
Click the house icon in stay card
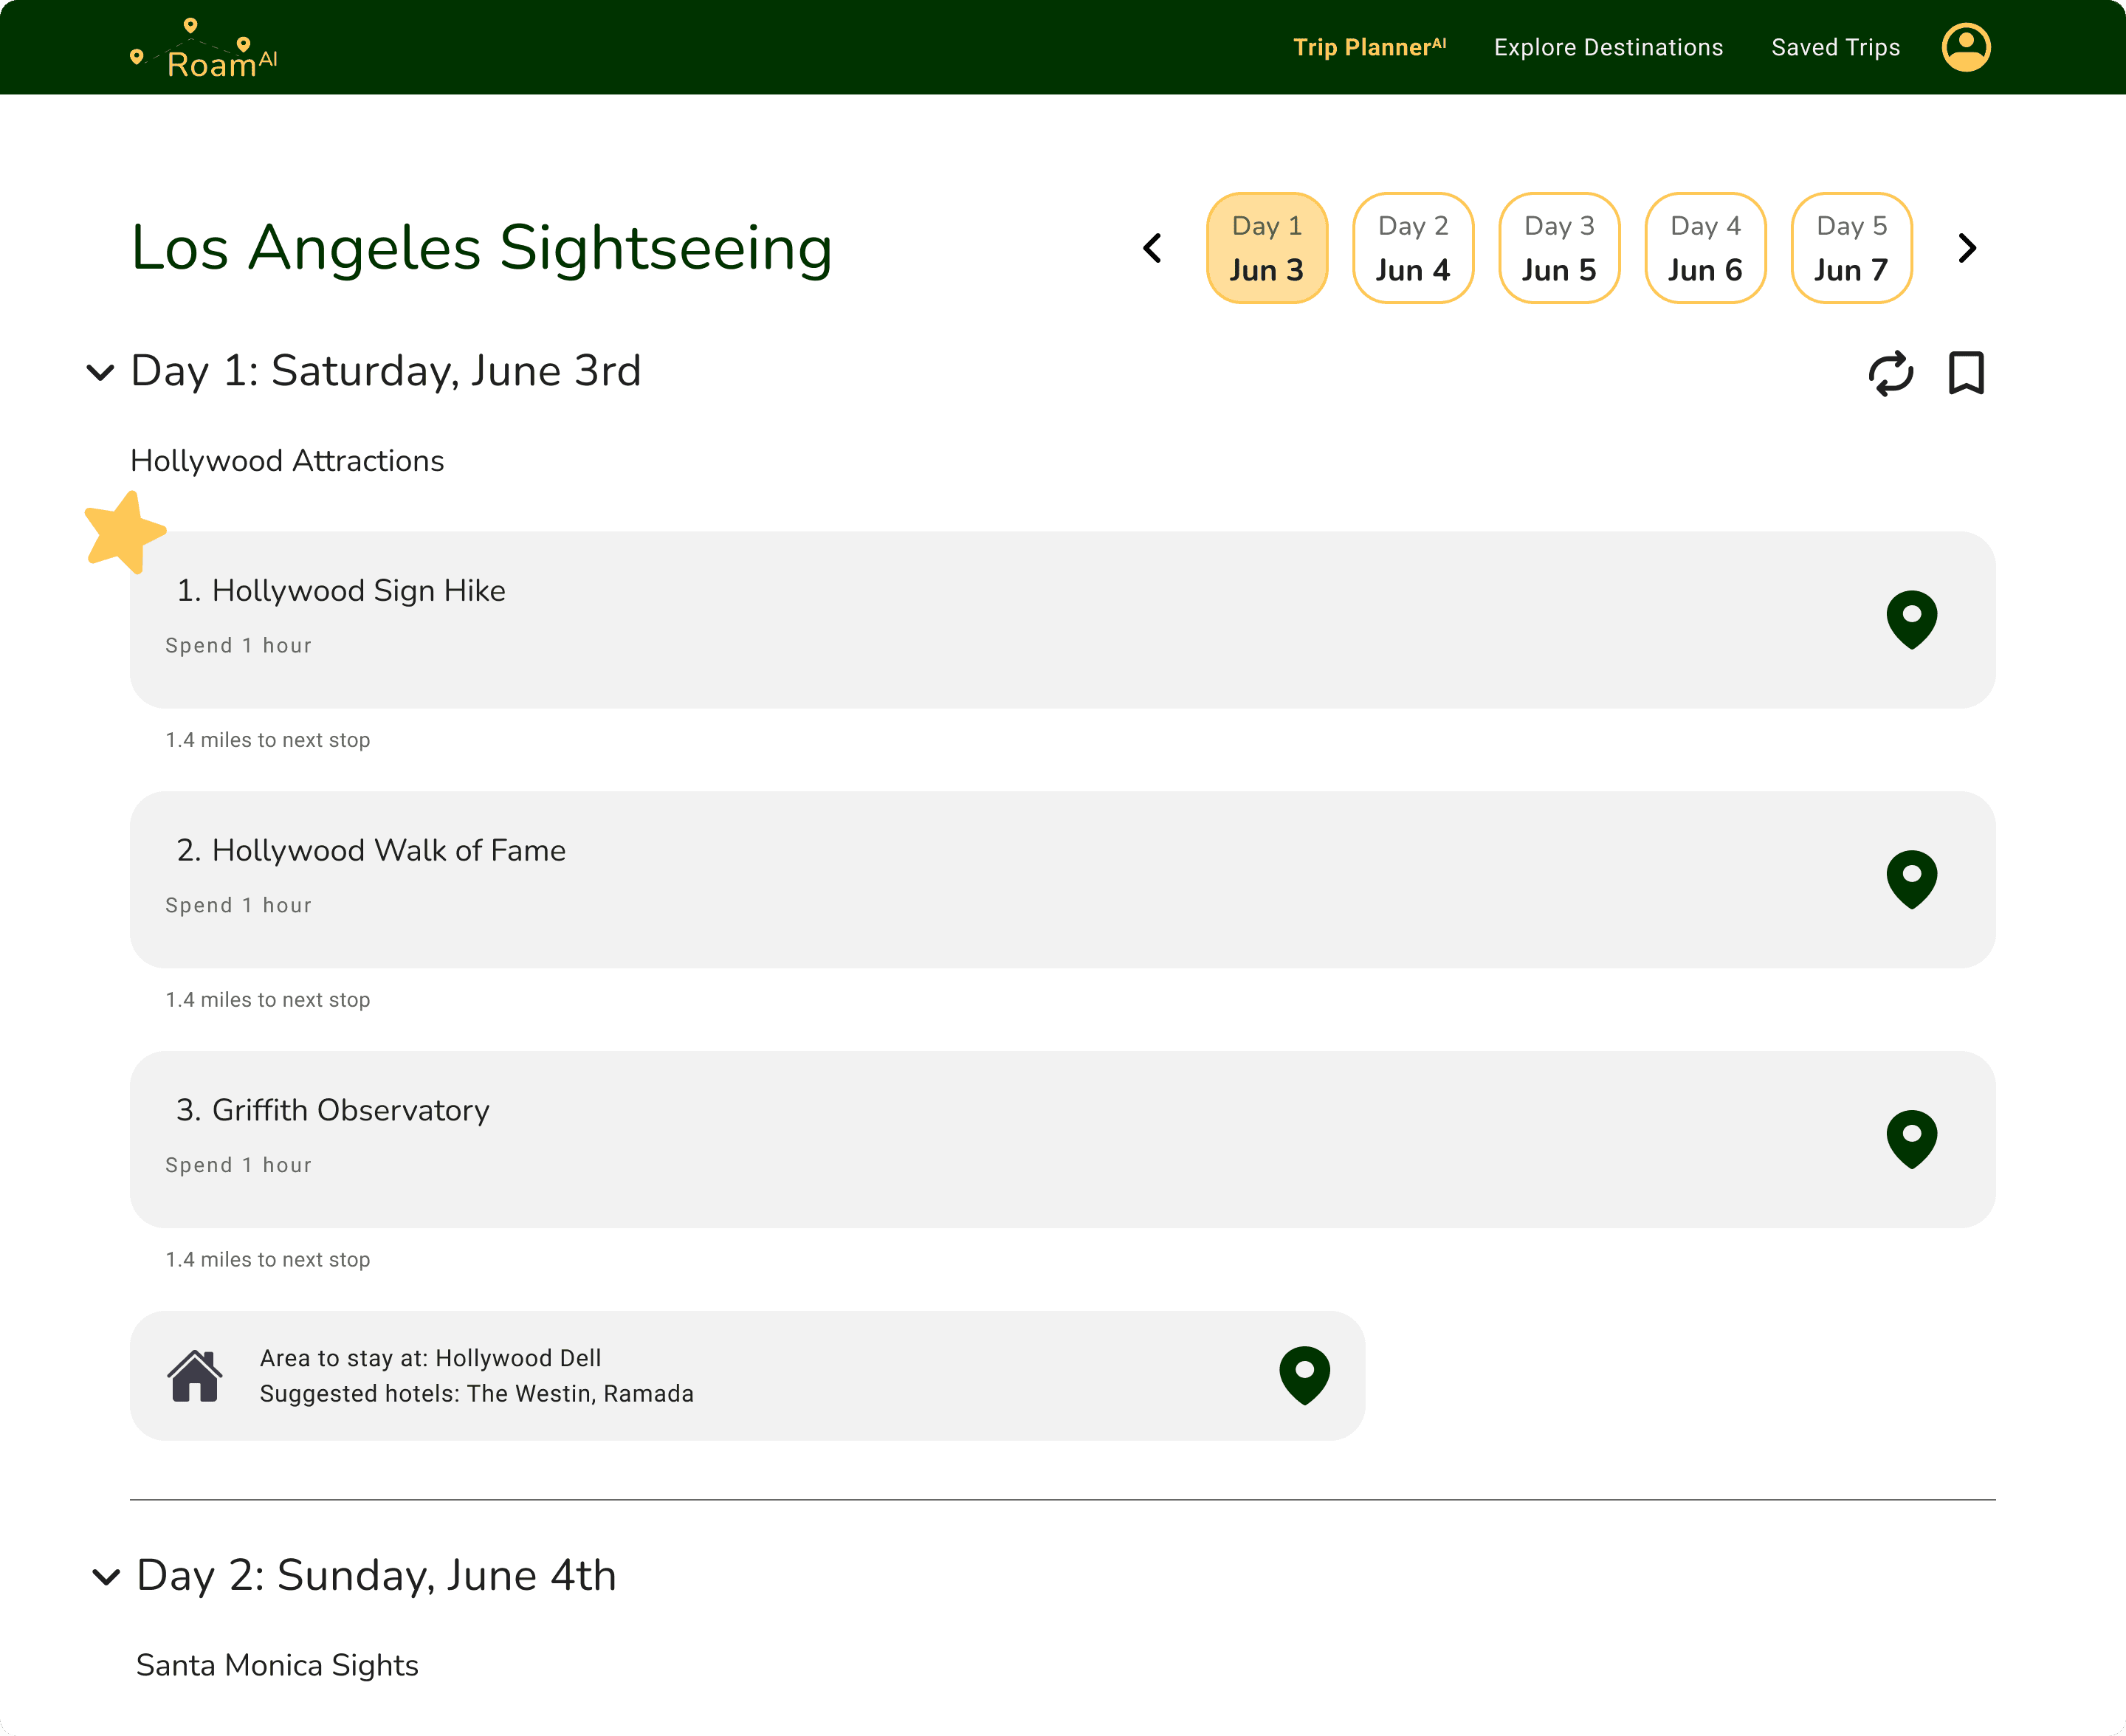point(194,1376)
